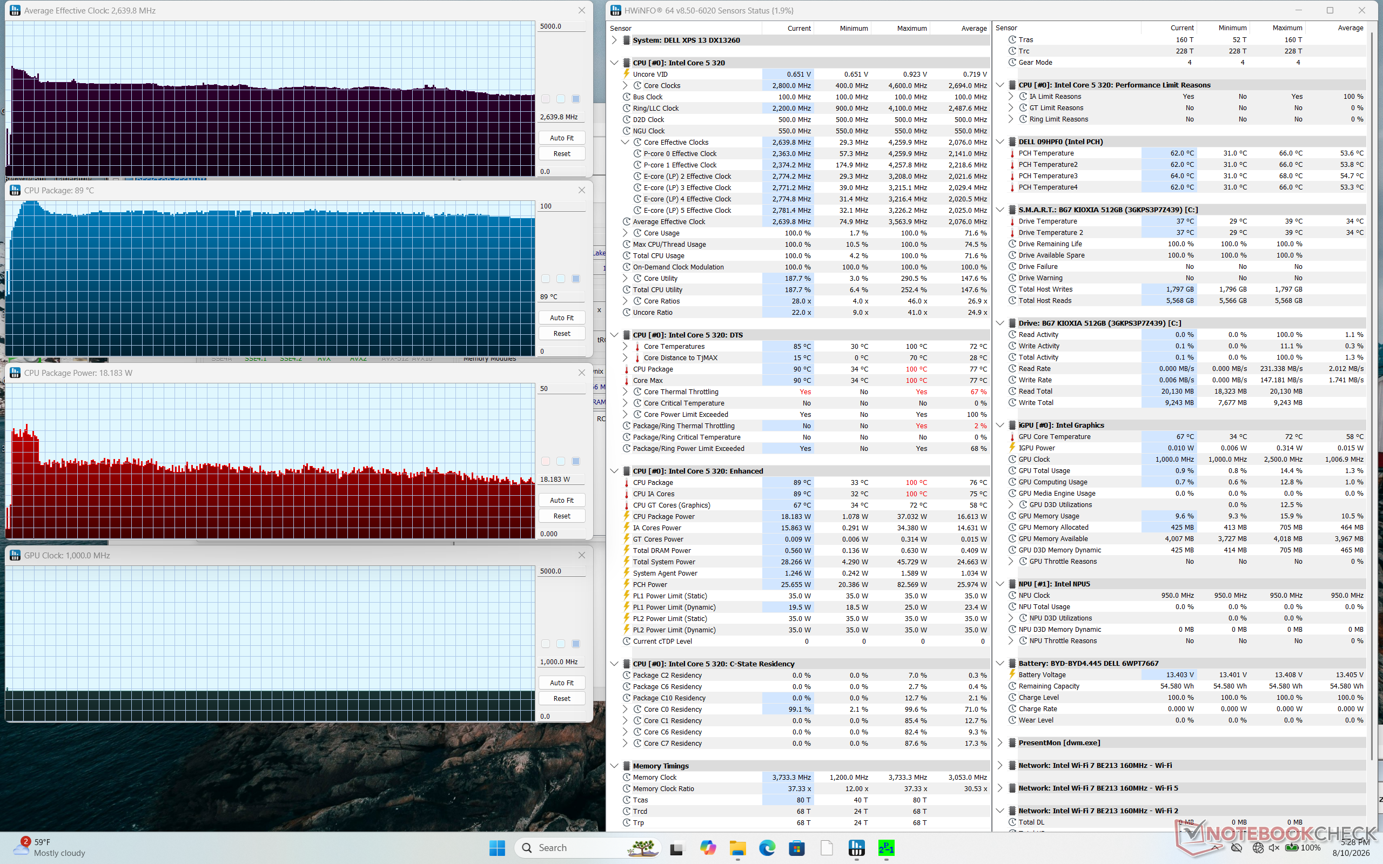1383x864 pixels.
Task: Show hidden tray icons with the chevron
Action: tap(1216, 848)
